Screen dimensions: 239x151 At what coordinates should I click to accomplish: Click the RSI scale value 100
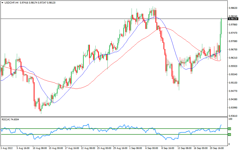click(230, 119)
